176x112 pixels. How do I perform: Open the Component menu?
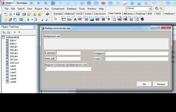pyautogui.click(x=58, y=9)
